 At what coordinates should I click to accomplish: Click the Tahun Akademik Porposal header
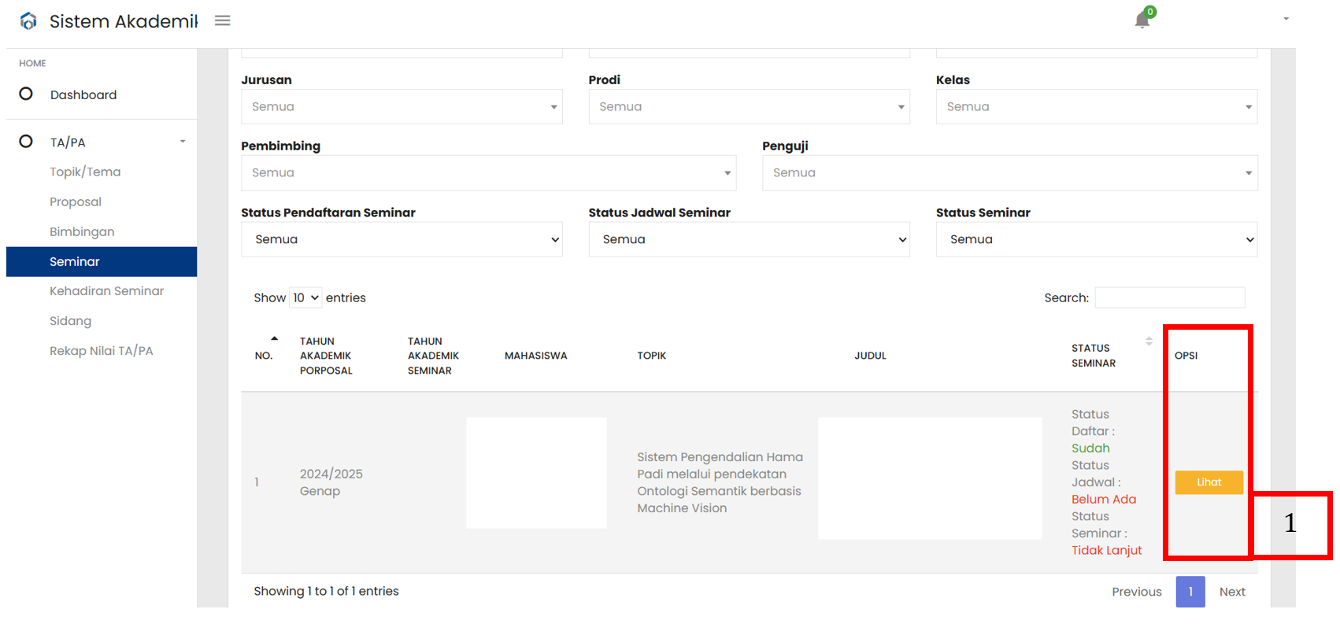click(x=326, y=356)
